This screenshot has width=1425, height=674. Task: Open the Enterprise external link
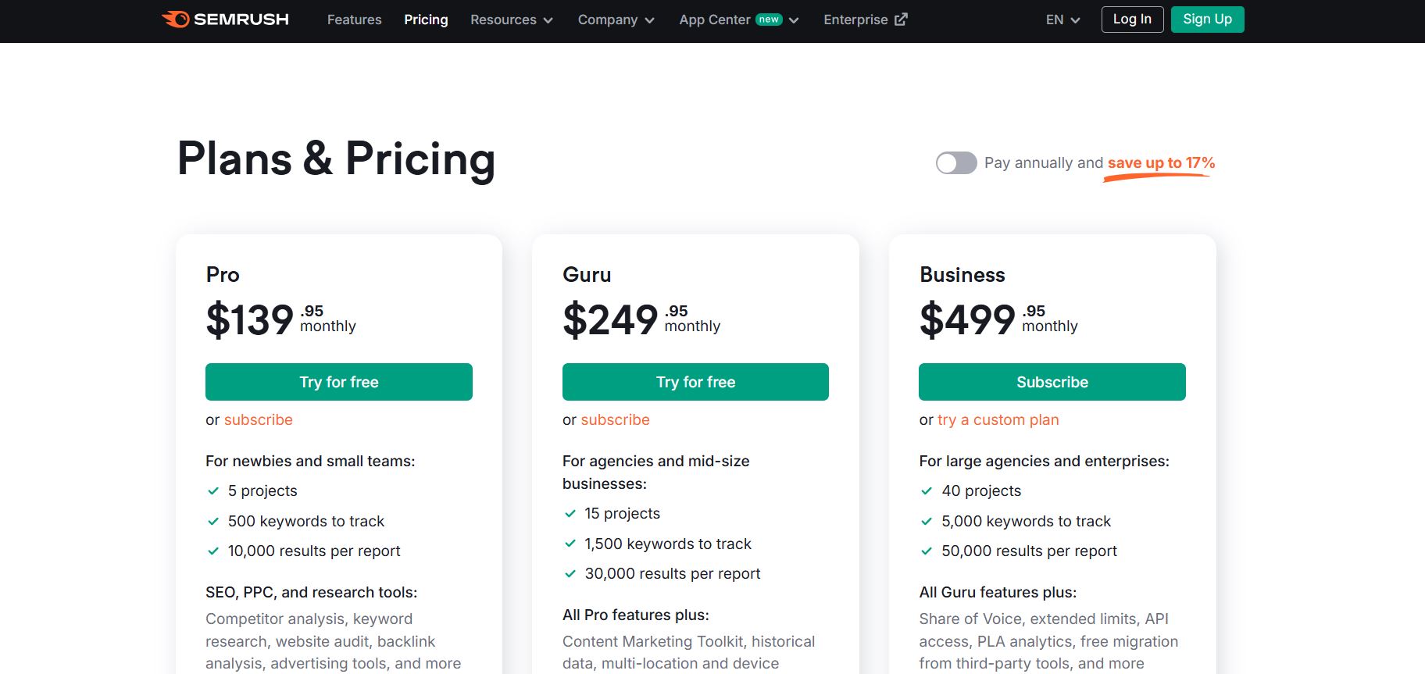865,20
